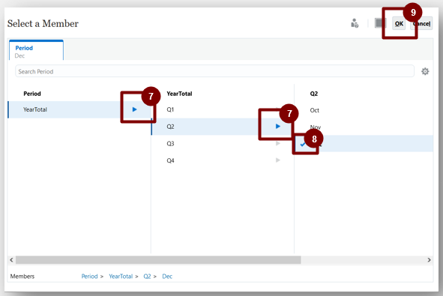Click the Cancel button
The image size is (443, 296).
(x=421, y=24)
